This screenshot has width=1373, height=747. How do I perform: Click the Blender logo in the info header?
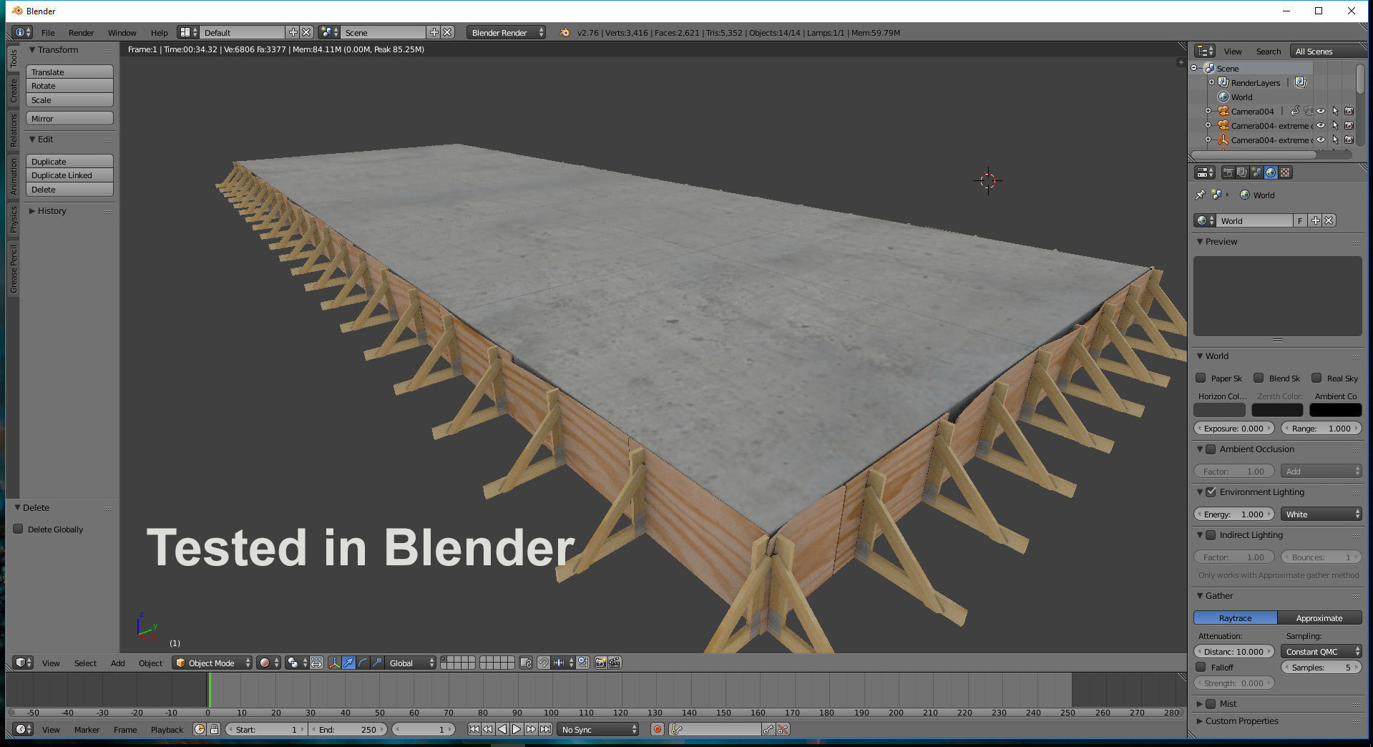tap(565, 32)
